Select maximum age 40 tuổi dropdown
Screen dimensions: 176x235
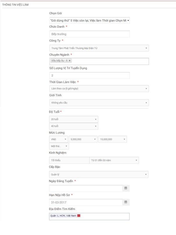coord(74,126)
